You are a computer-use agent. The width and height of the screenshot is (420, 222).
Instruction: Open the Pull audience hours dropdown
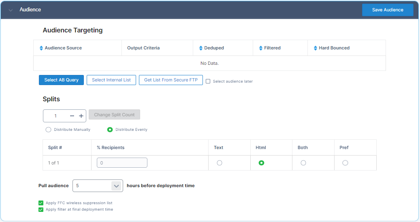click(116, 186)
